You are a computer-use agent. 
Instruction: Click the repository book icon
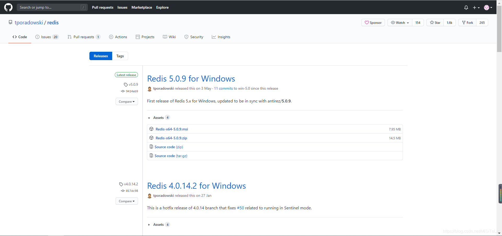pyautogui.click(x=10, y=22)
